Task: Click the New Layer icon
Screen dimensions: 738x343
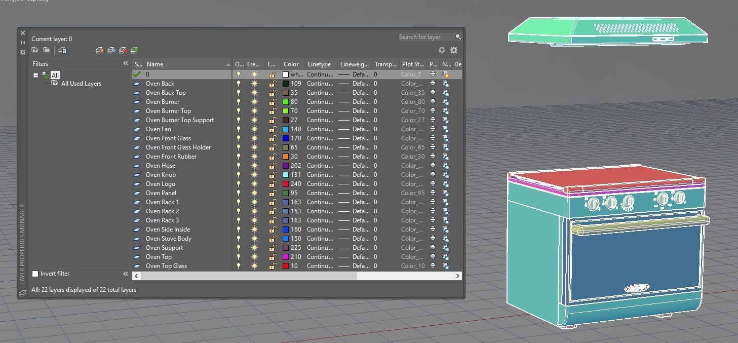Action: pos(100,50)
